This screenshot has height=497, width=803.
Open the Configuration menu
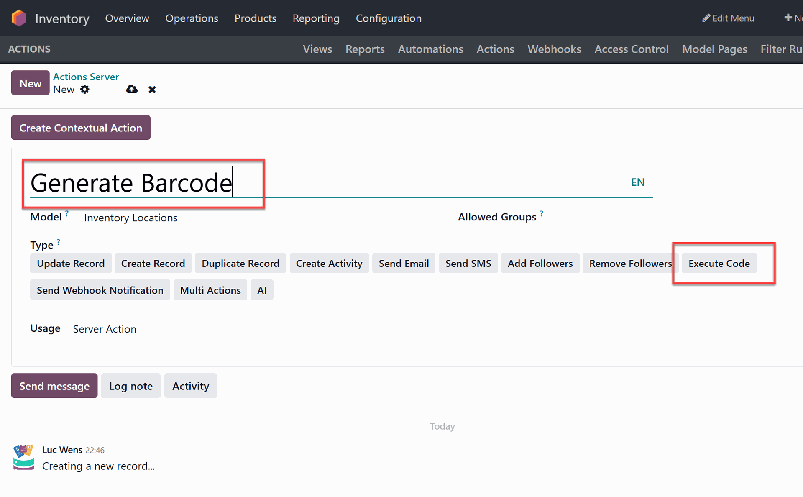coord(388,18)
